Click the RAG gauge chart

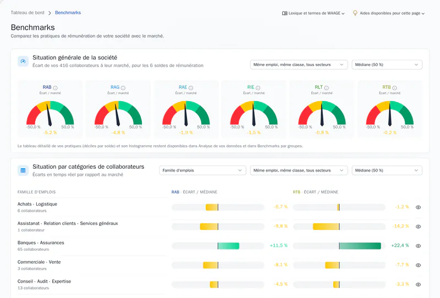click(x=118, y=113)
